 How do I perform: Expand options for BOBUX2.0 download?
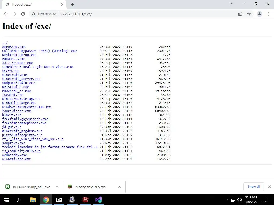57,187
